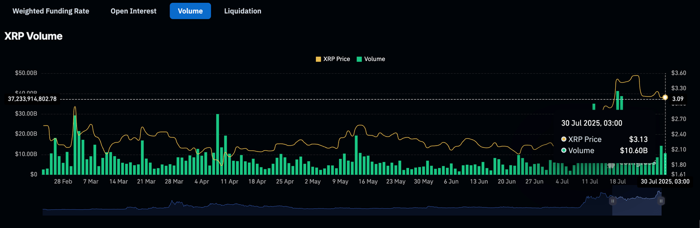Grab the left range slider handle

pyautogui.click(x=612, y=201)
